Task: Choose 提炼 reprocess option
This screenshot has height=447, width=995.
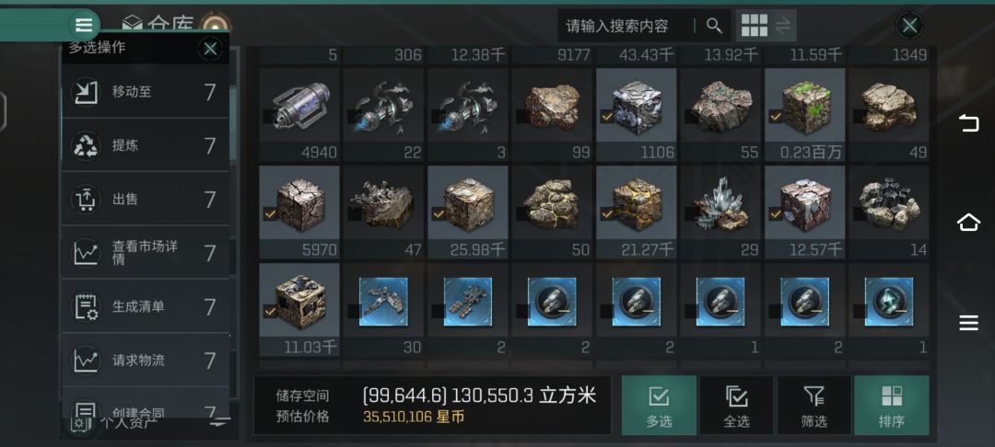Action: (x=146, y=145)
